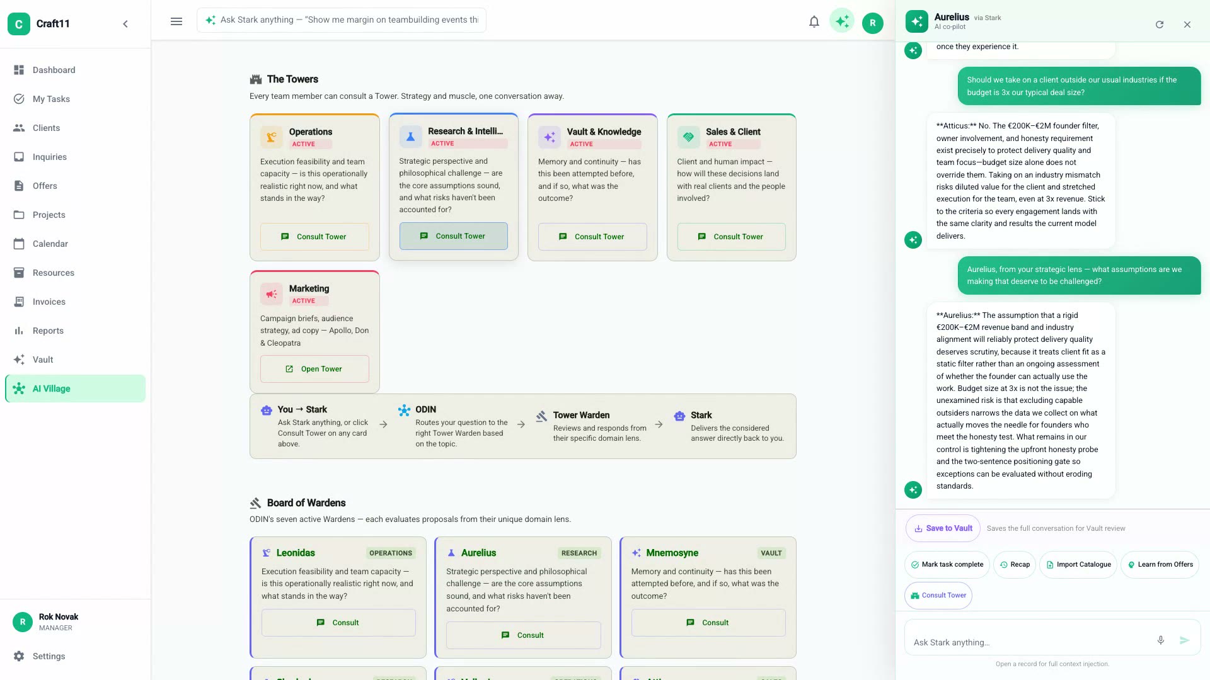This screenshot has height=680, width=1210.
Task: Close the Aurelius co-pilot panel
Action: point(1187,25)
